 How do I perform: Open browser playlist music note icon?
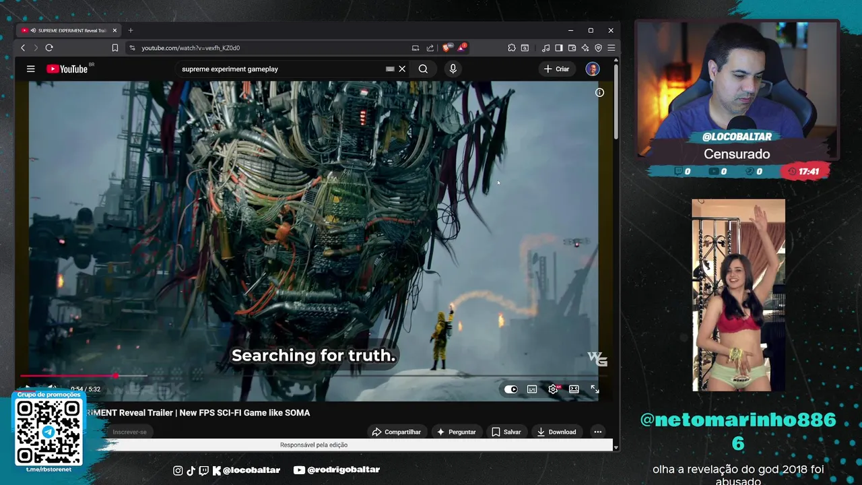(x=545, y=48)
